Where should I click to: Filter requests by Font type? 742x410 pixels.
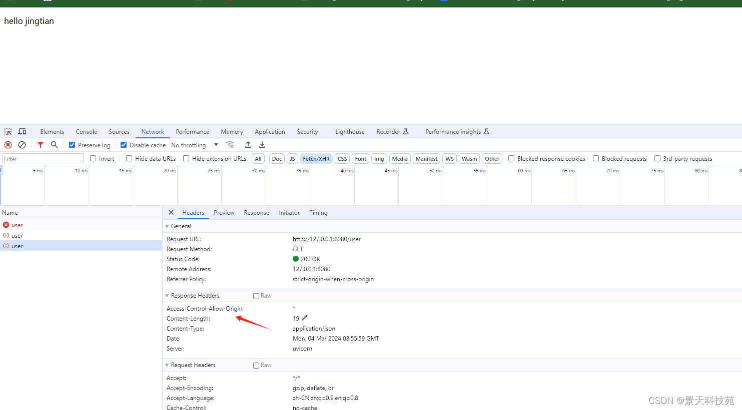pyautogui.click(x=361, y=159)
